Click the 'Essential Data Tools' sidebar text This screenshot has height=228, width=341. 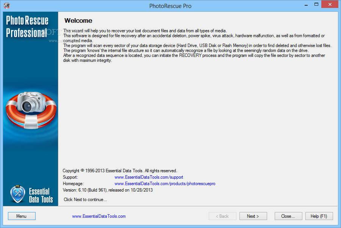coord(41,195)
